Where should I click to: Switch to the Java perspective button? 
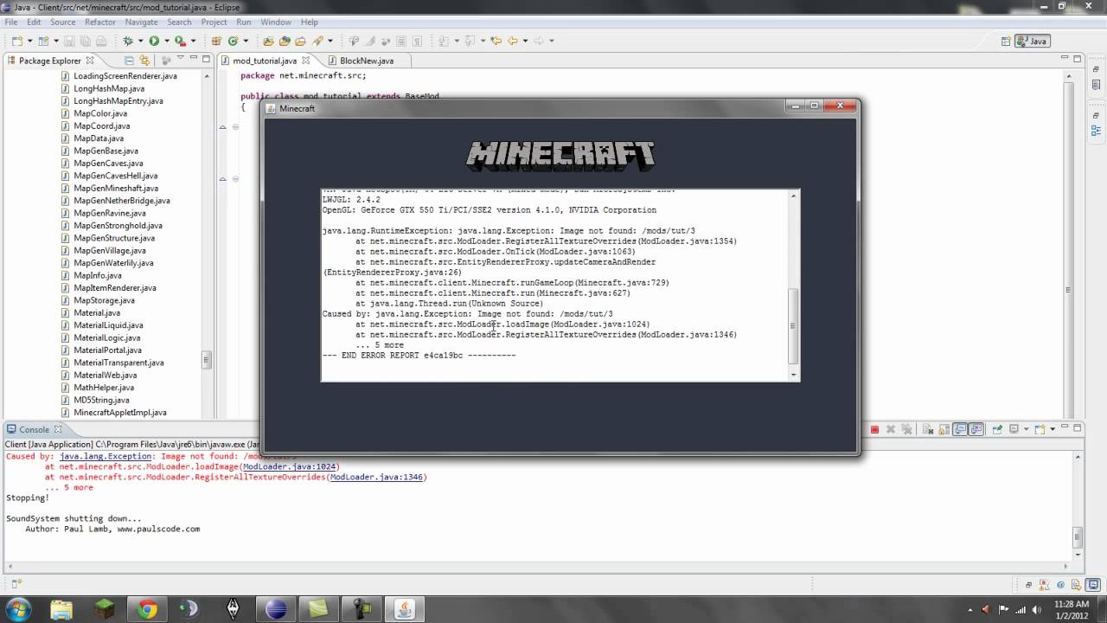(x=1032, y=41)
